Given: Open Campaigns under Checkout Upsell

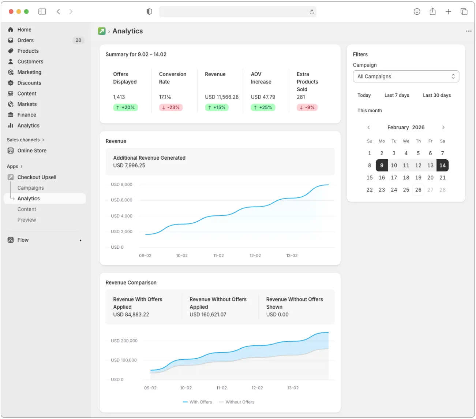Looking at the screenshot, I should [x=30, y=188].
